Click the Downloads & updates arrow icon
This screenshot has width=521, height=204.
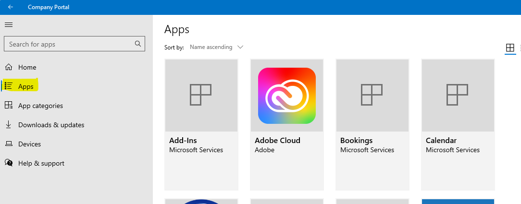[x=9, y=125]
